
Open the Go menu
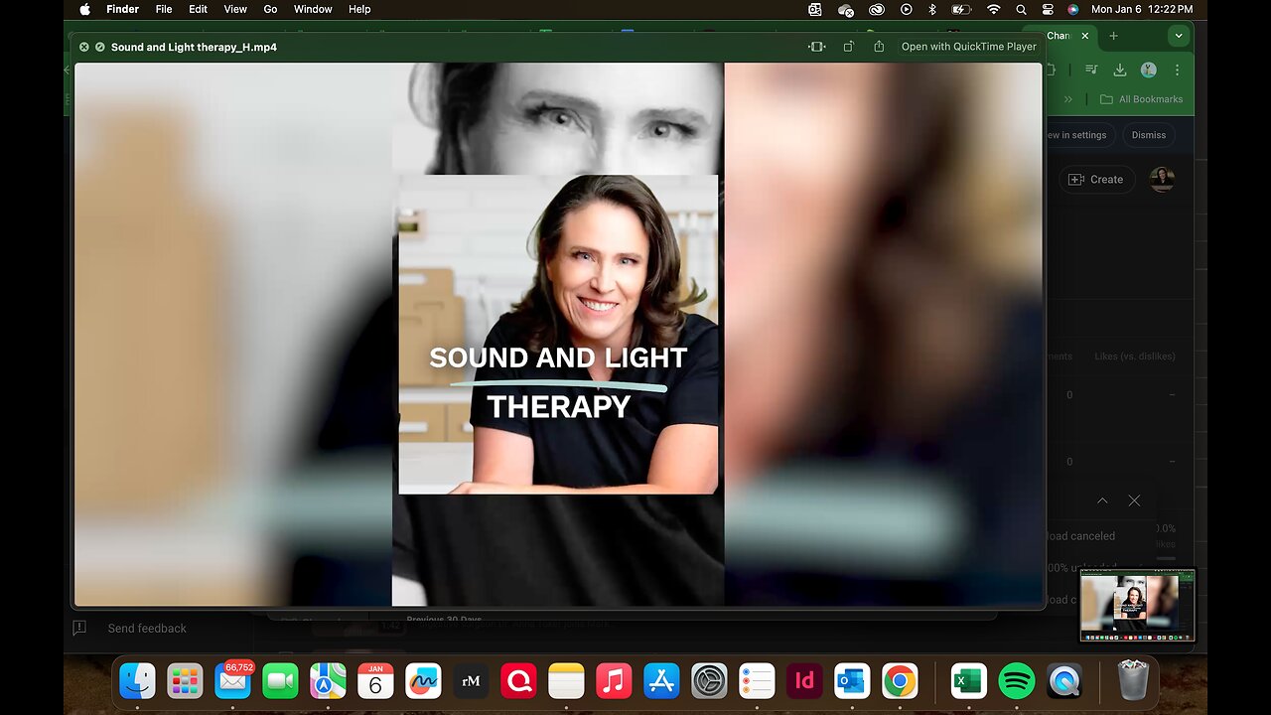click(x=270, y=9)
